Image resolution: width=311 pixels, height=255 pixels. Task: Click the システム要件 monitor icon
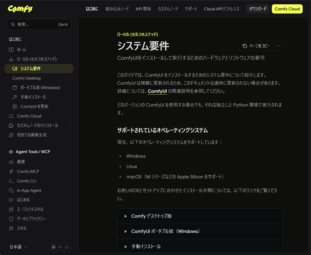pos(15,69)
